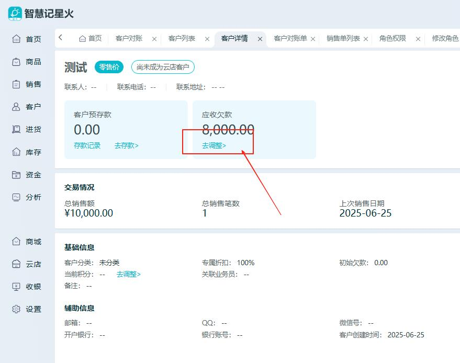
Task: Switch to the 角色权限 tab
Action: click(x=392, y=38)
